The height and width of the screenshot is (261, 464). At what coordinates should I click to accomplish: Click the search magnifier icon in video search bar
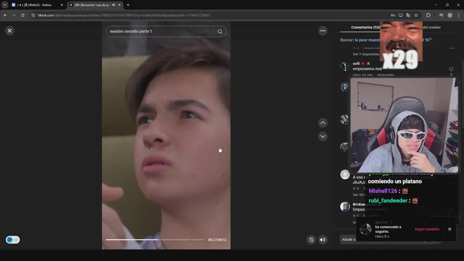coord(220,32)
